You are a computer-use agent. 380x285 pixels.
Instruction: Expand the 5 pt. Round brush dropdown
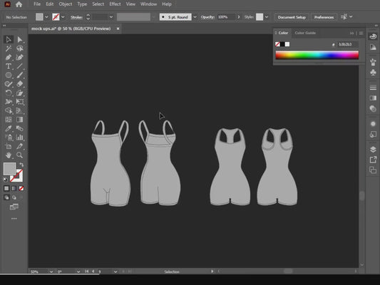(195, 17)
